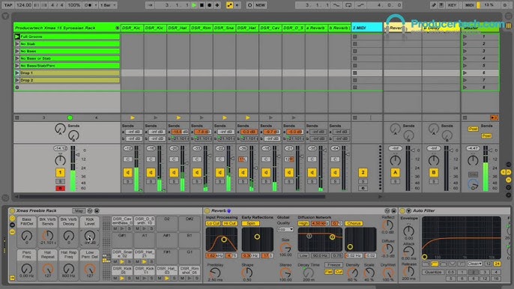Toggle Follow playback arrow button

[150, 5]
